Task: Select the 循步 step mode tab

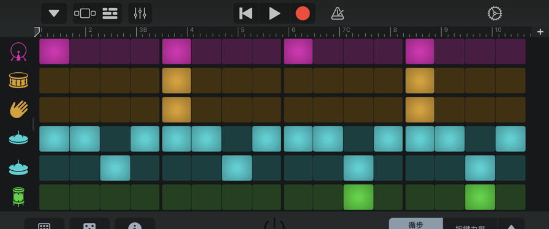Action: [x=416, y=224]
